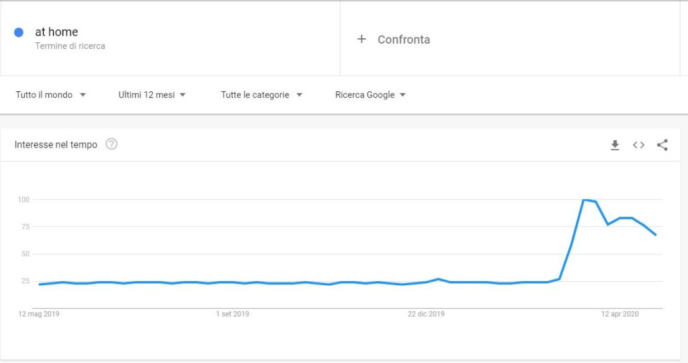Viewport: 688px width, 363px height.
Task: Edit the 'at home' search term
Action: (56, 32)
